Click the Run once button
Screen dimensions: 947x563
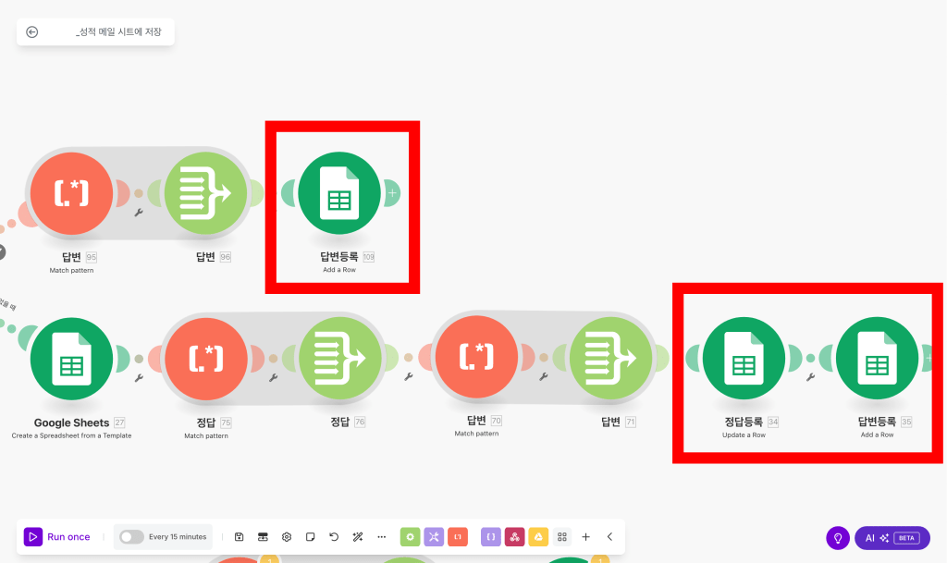click(58, 536)
